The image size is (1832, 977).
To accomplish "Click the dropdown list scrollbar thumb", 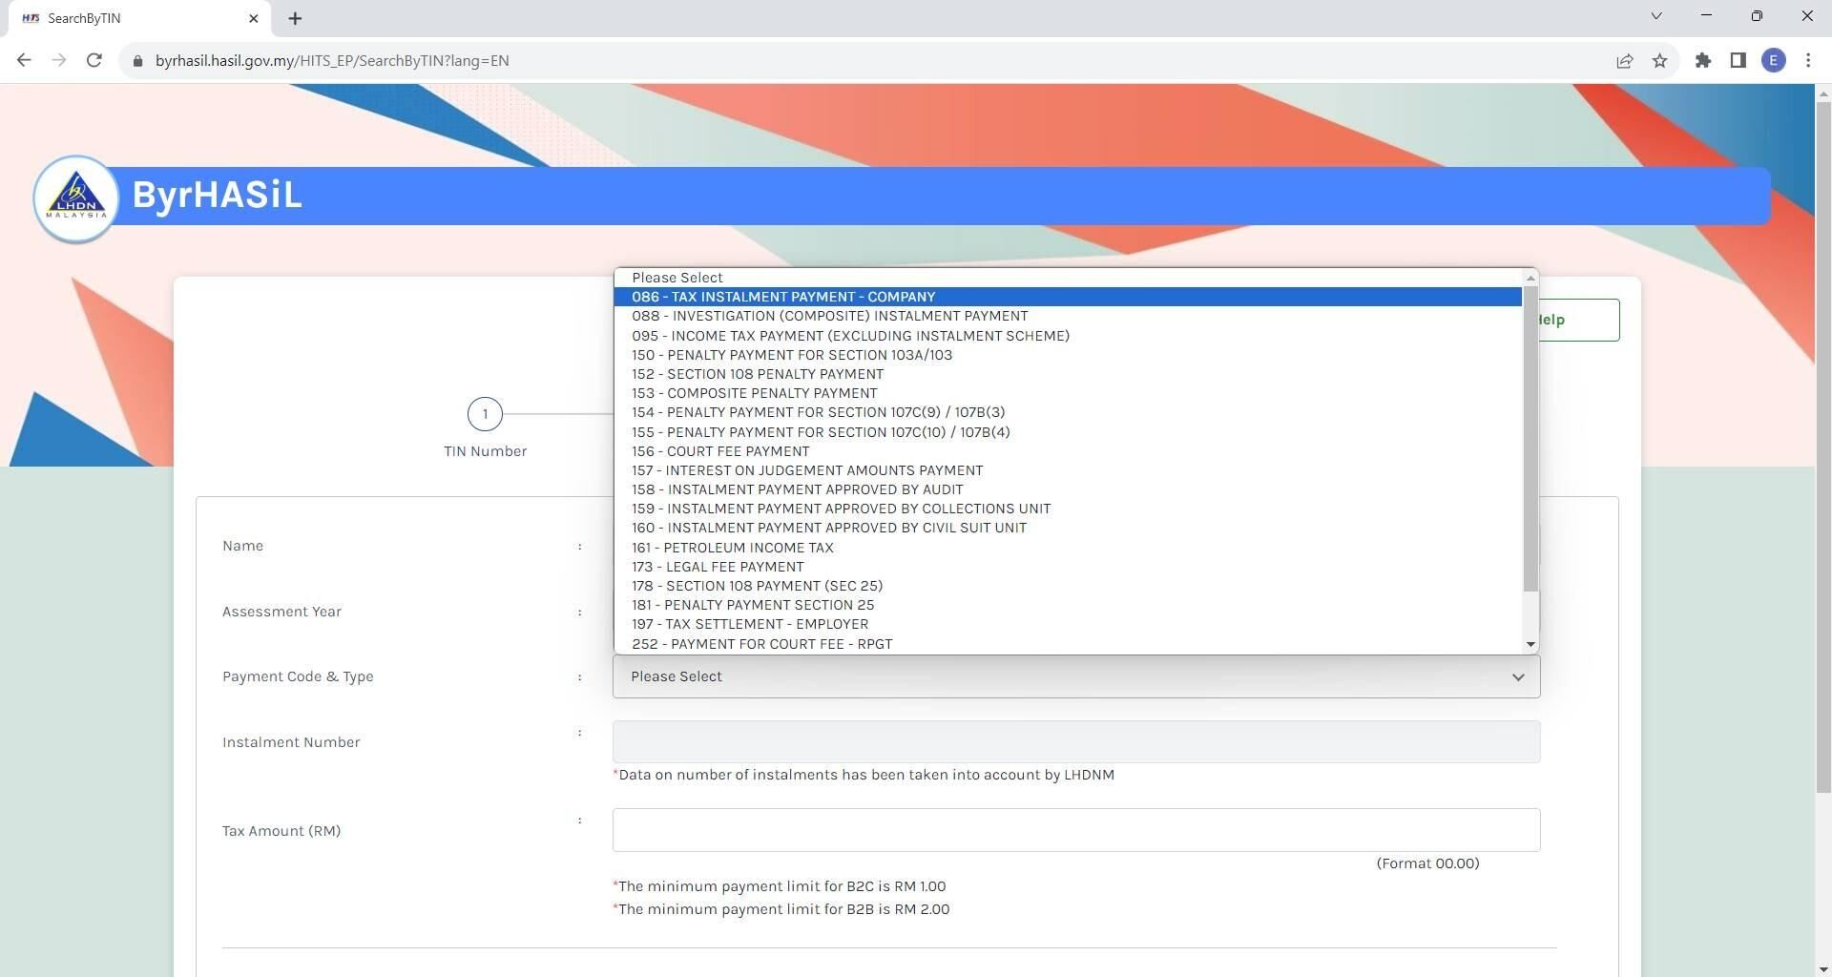I will click(1530, 439).
